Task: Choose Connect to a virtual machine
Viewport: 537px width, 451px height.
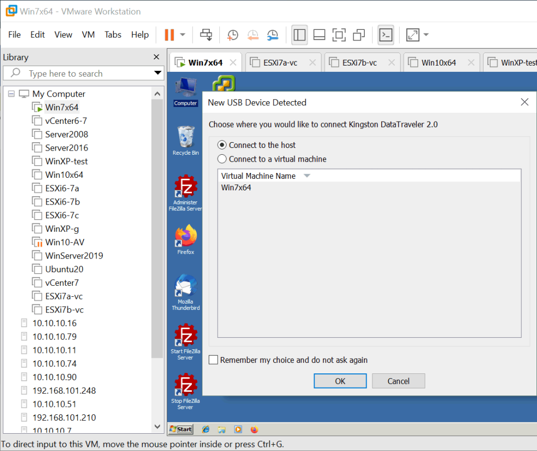Action: click(x=223, y=158)
